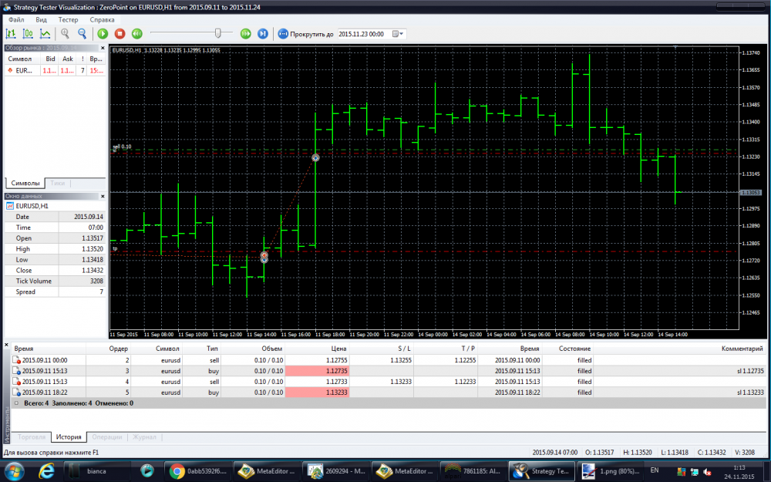
Task: Zoom in on the chart
Action: click(65, 34)
